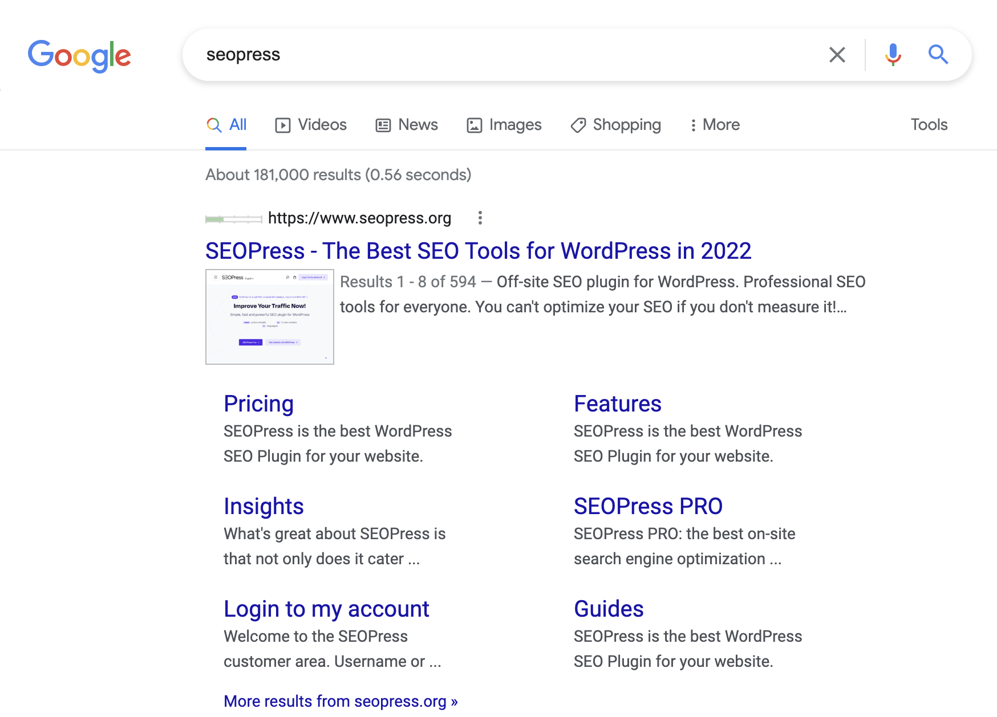The image size is (997, 717).
Task: Clear the search box with X icon
Action: pos(837,55)
